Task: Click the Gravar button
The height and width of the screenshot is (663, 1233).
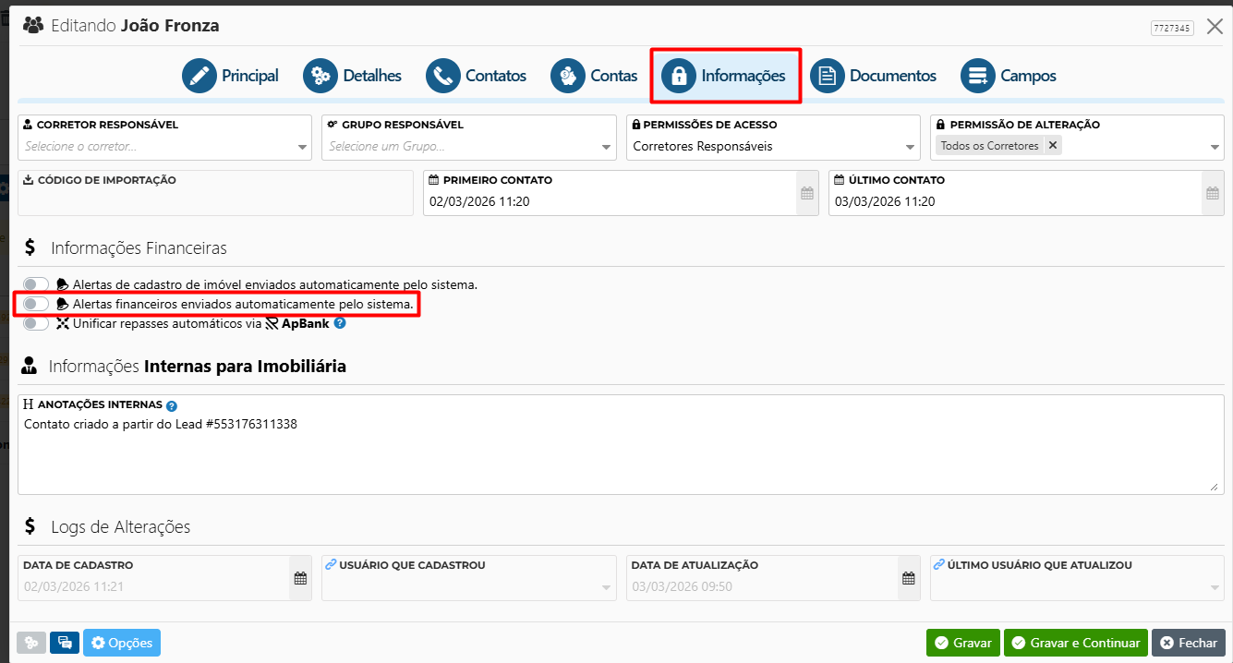Action: [x=963, y=643]
